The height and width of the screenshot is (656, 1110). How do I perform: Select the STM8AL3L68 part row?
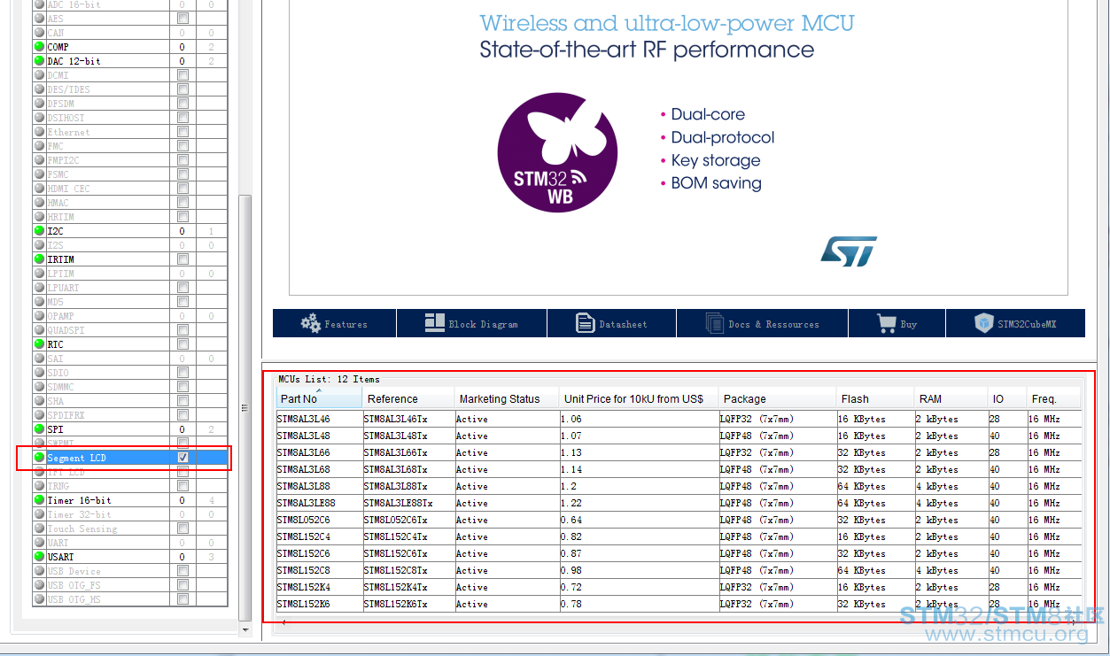pos(679,469)
